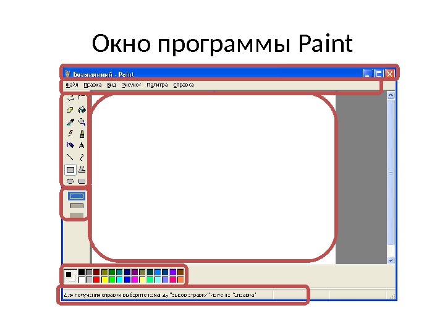
Task: Select the pale yellow swatch
Action: (x=142, y=280)
